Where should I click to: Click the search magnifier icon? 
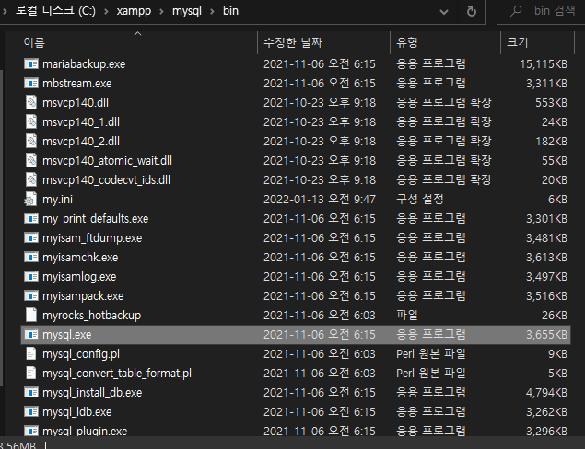pos(516,11)
